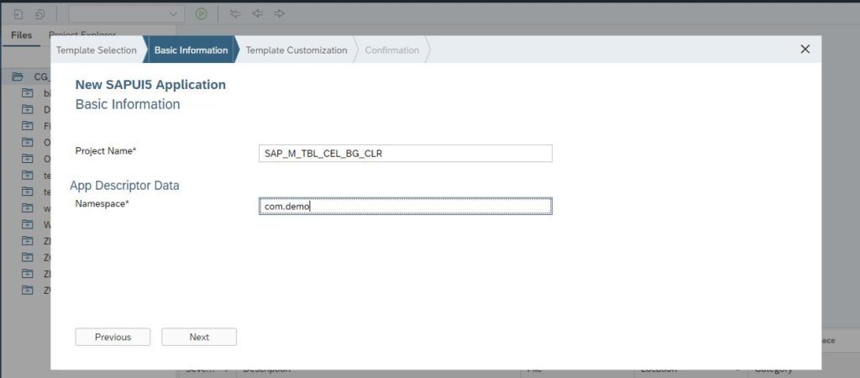This screenshot has width=860, height=378.
Task: Open the run configuration dropdown in toolbar
Action: point(127,13)
